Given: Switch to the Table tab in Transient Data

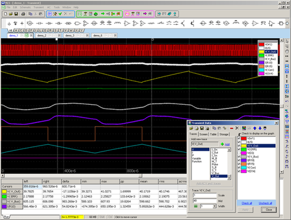Looking at the screenshot, I should pos(213,134).
